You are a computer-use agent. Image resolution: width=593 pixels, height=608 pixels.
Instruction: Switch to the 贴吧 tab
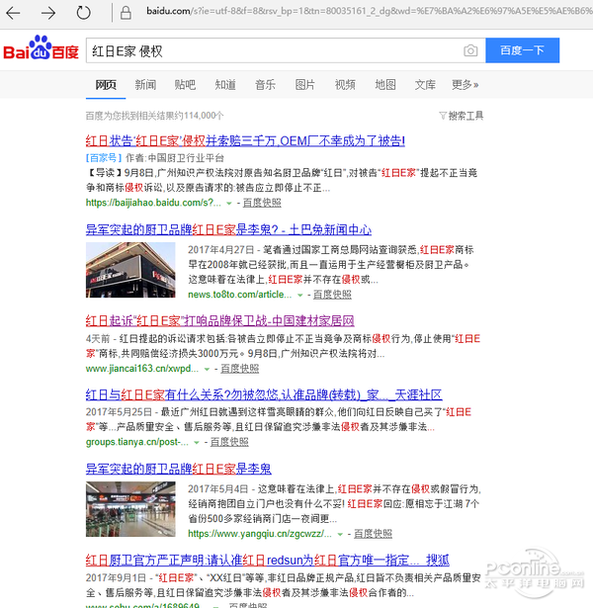185,85
